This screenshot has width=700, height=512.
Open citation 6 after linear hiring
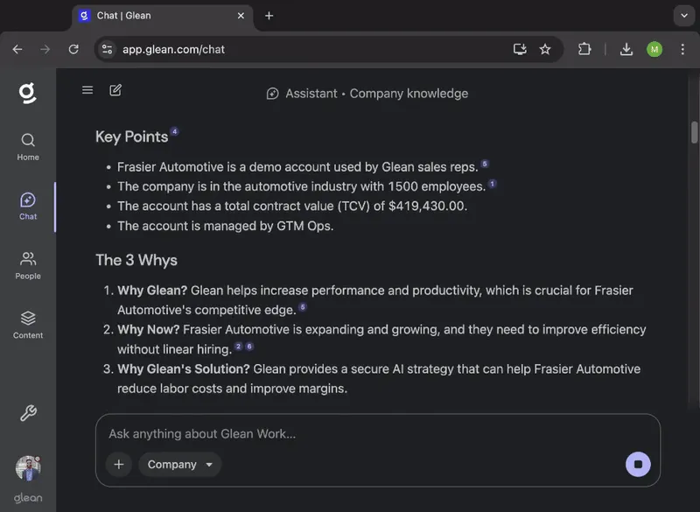[x=249, y=347]
